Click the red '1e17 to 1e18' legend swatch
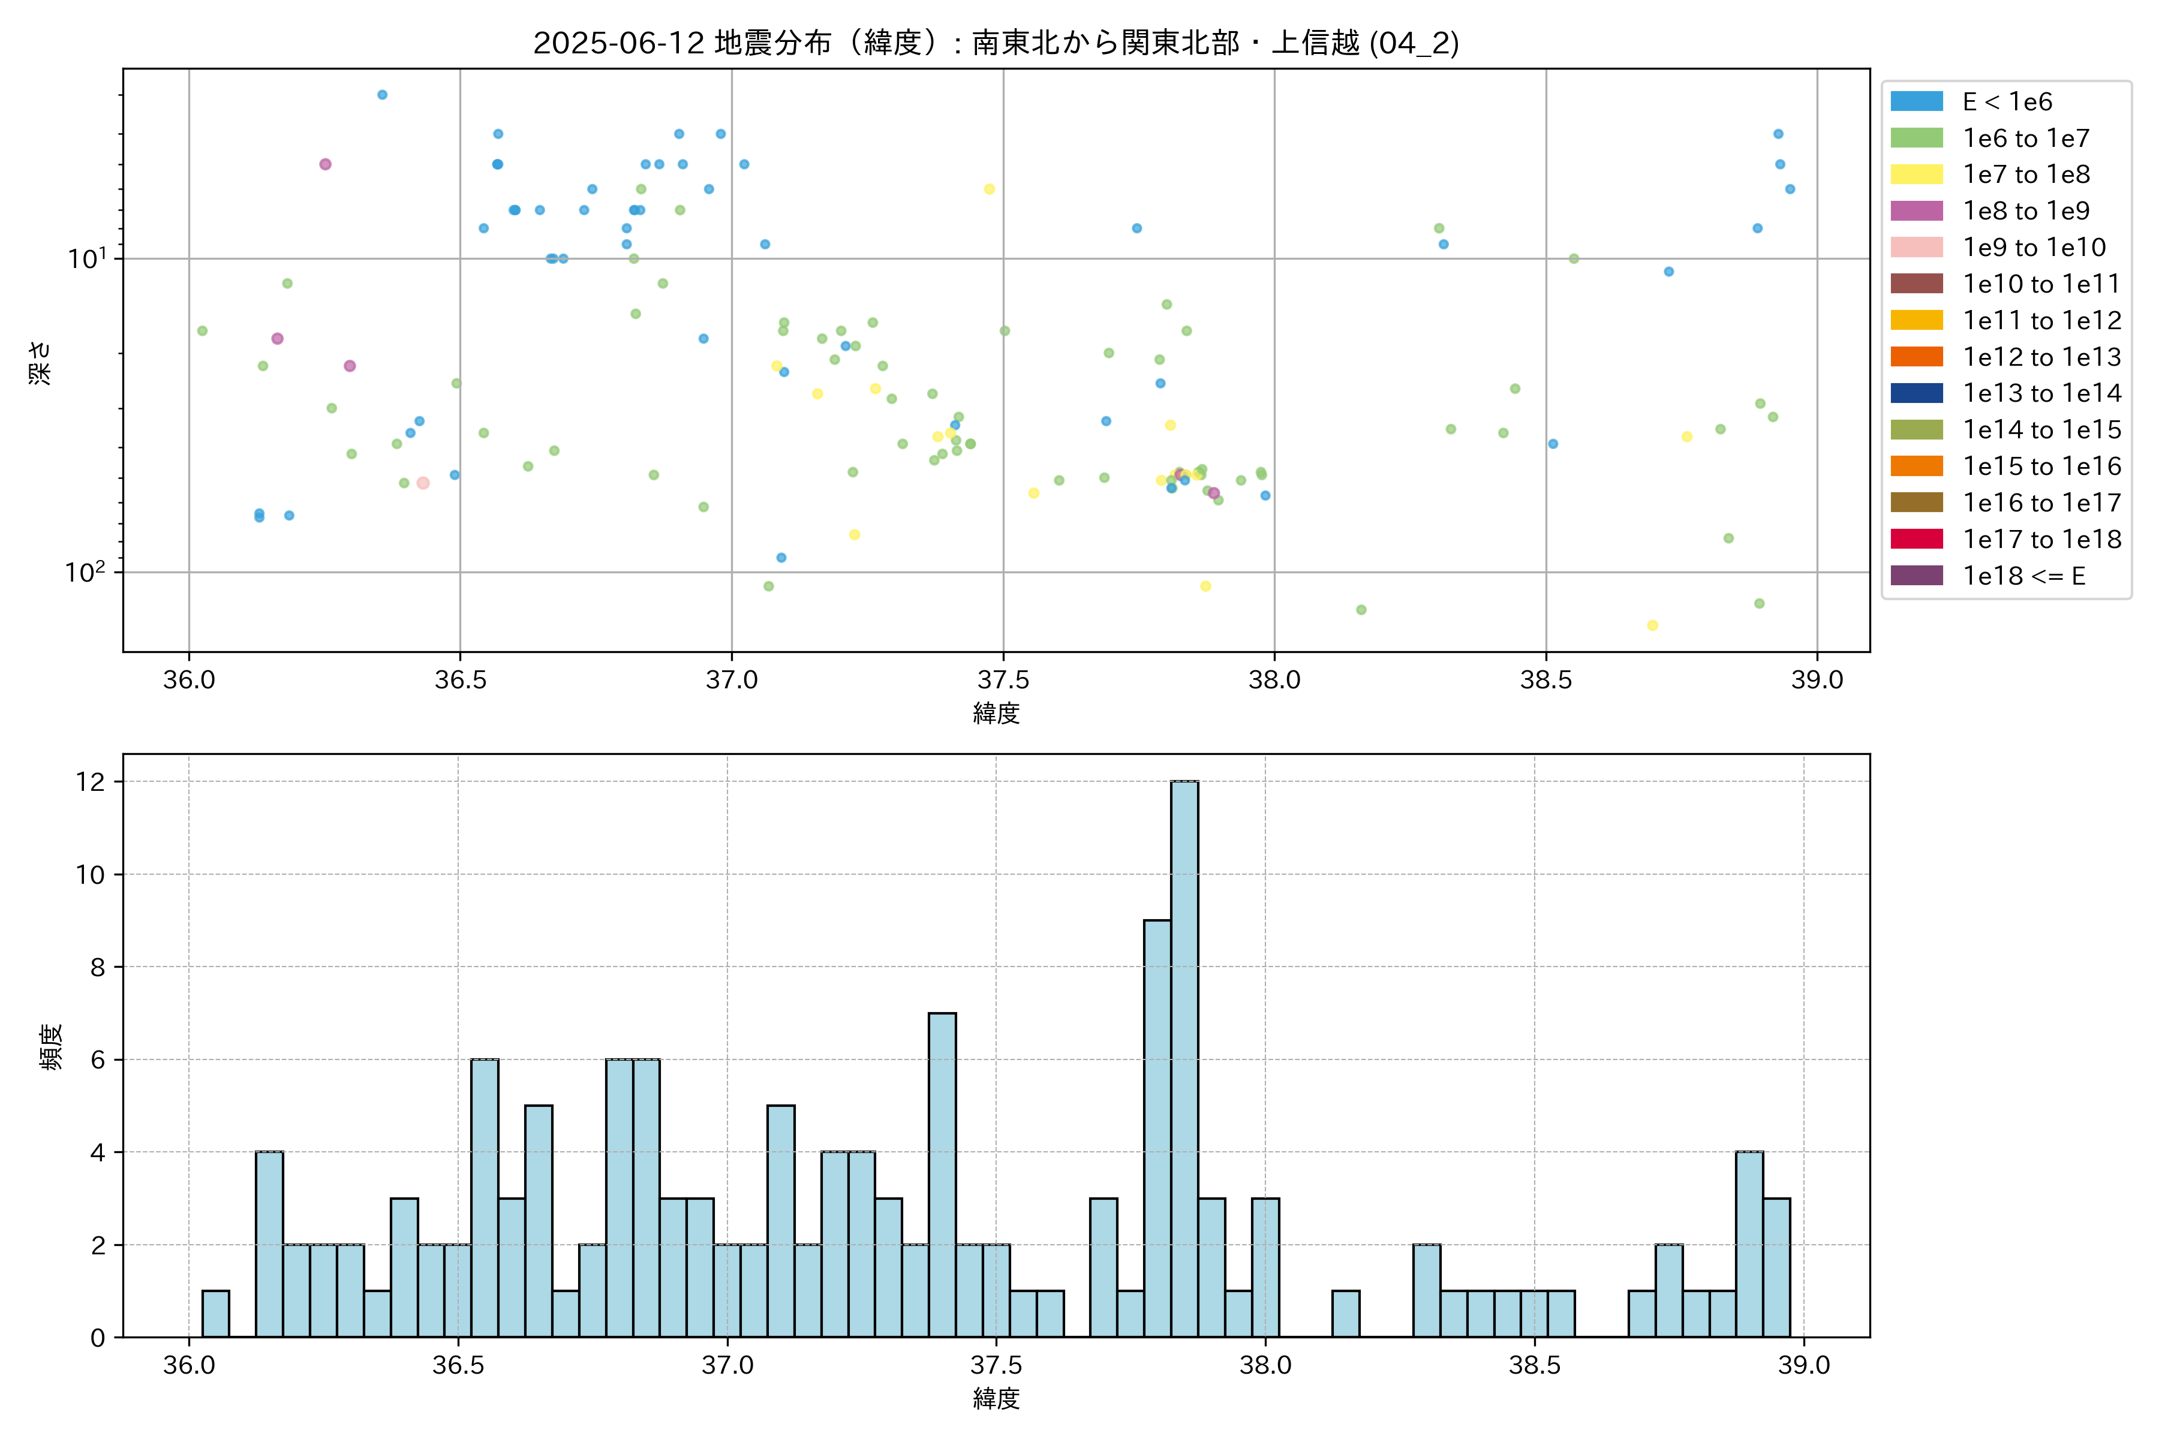The height and width of the screenshot is (1439, 2159). (x=1917, y=540)
